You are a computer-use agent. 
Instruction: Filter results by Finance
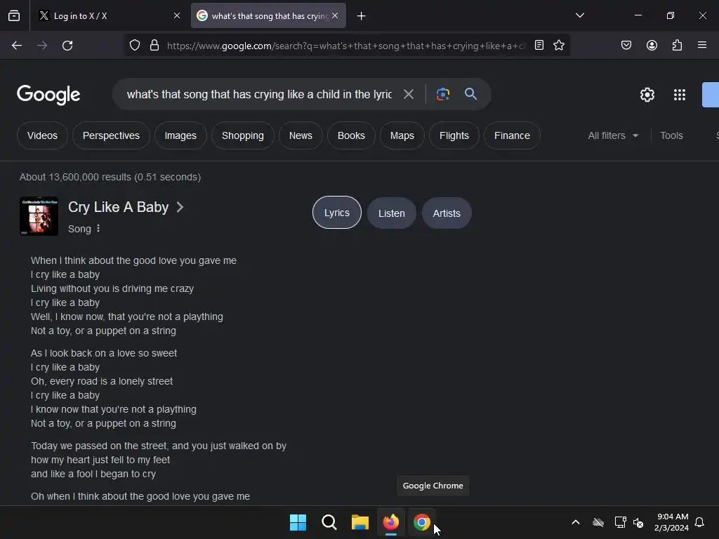(x=512, y=135)
